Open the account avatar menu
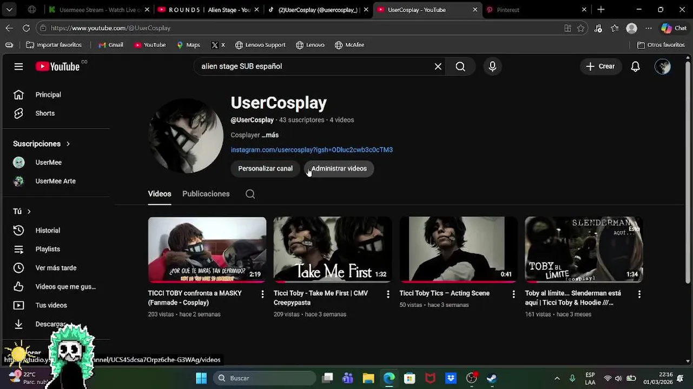The image size is (693, 389). 663,66
